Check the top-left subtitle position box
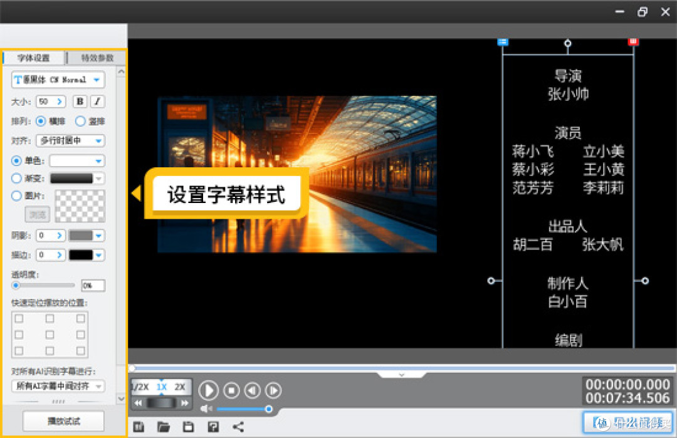Image resolution: width=677 pixels, height=438 pixels. coord(19,318)
